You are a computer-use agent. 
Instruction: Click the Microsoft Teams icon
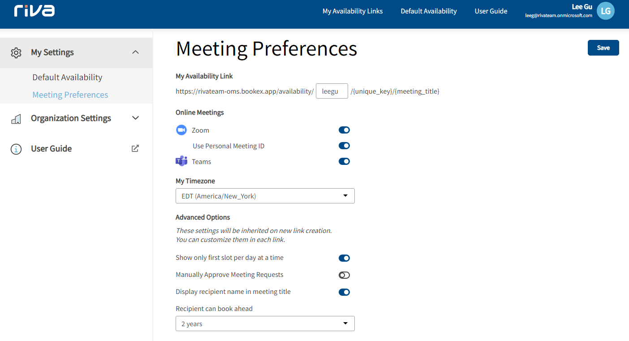181,161
